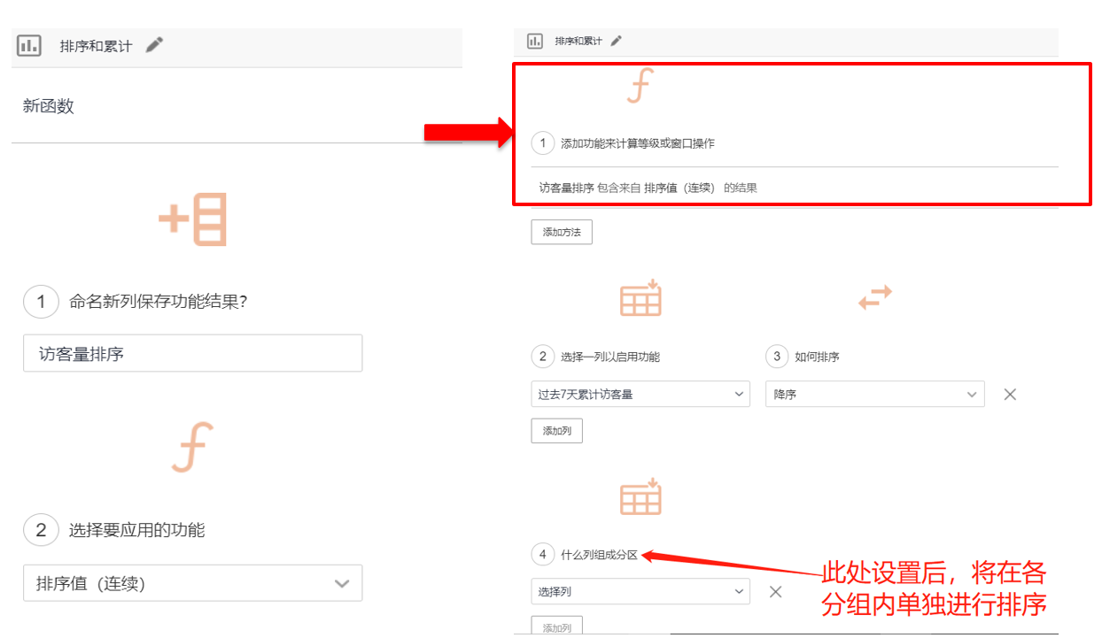Click table import icon above 选择一列以启用功能

point(640,298)
